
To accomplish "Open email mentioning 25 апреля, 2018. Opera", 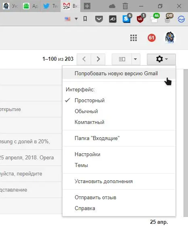I will click(x=31, y=157).
